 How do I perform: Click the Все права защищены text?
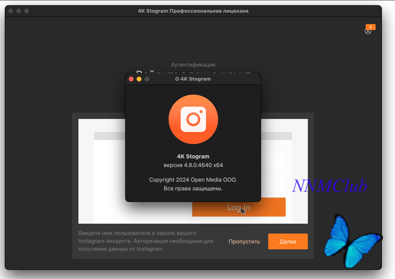coord(193,189)
